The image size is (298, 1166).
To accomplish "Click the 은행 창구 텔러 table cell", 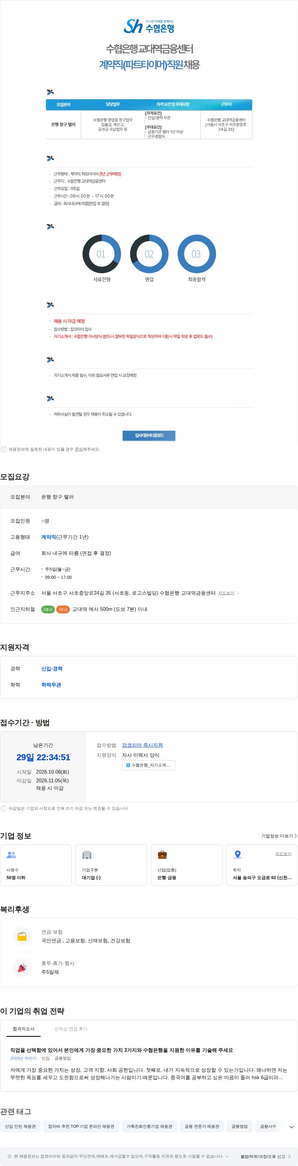I will coord(63,124).
